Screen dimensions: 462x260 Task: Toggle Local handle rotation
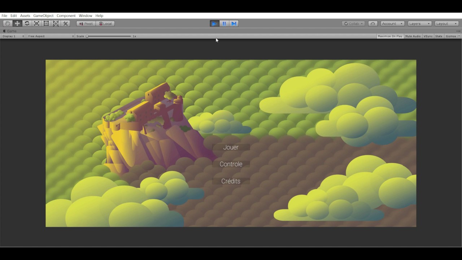point(105,23)
